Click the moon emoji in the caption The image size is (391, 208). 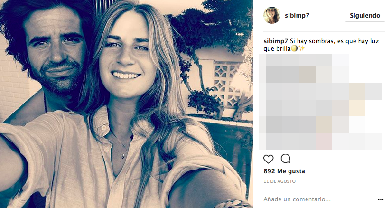[x=294, y=49]
